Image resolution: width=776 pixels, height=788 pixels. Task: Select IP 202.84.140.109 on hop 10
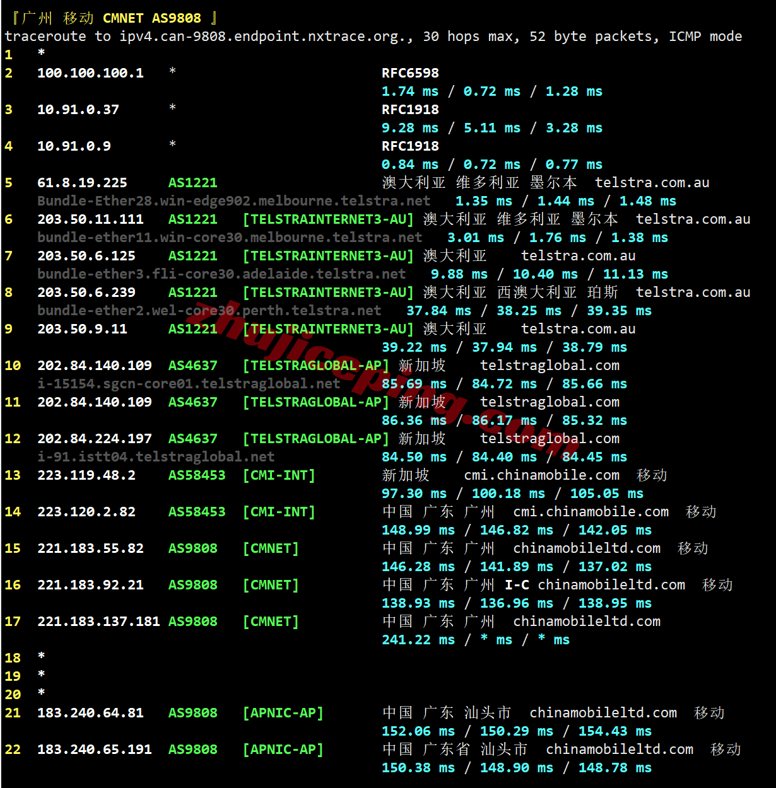95,366
